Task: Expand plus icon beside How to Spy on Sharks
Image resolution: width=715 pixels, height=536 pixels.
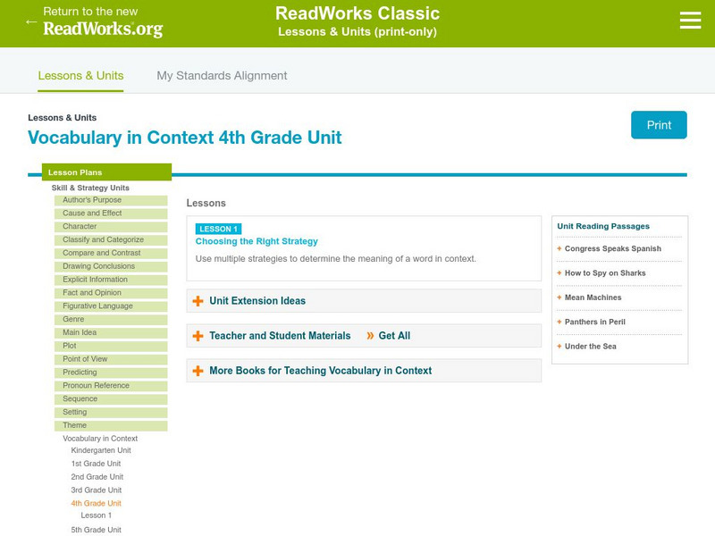Action: point(559,273)
